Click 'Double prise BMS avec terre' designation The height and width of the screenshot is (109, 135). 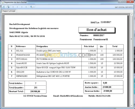click(49, 51)
